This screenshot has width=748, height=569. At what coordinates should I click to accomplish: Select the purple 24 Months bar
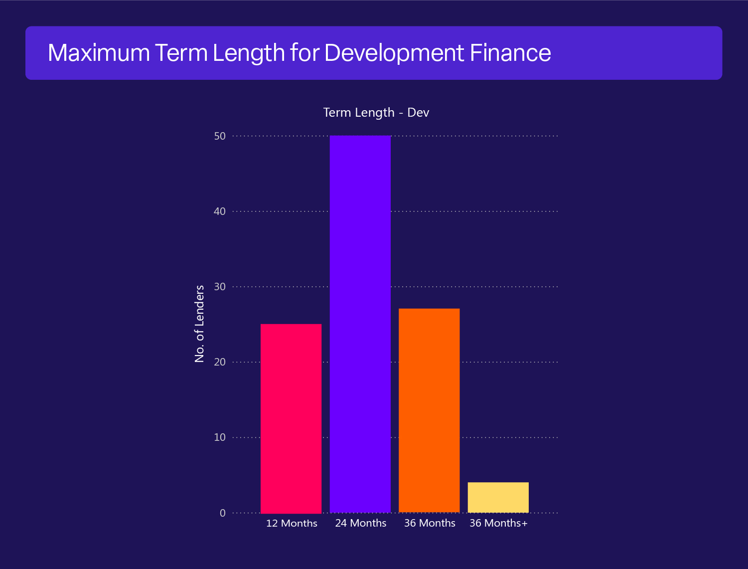(360, 324)
